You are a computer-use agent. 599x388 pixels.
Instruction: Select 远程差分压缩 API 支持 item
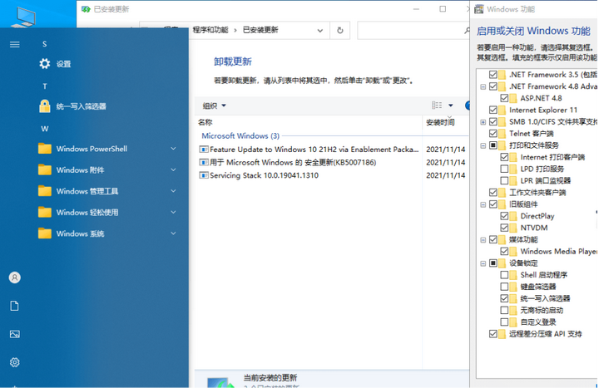point(545,334)
